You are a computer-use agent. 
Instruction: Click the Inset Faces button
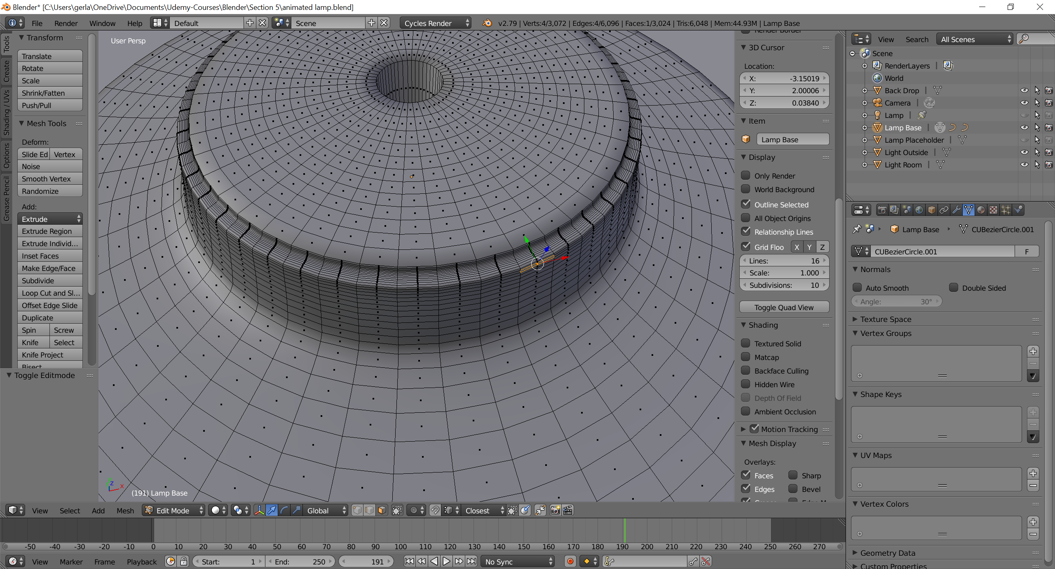[50, 256]
